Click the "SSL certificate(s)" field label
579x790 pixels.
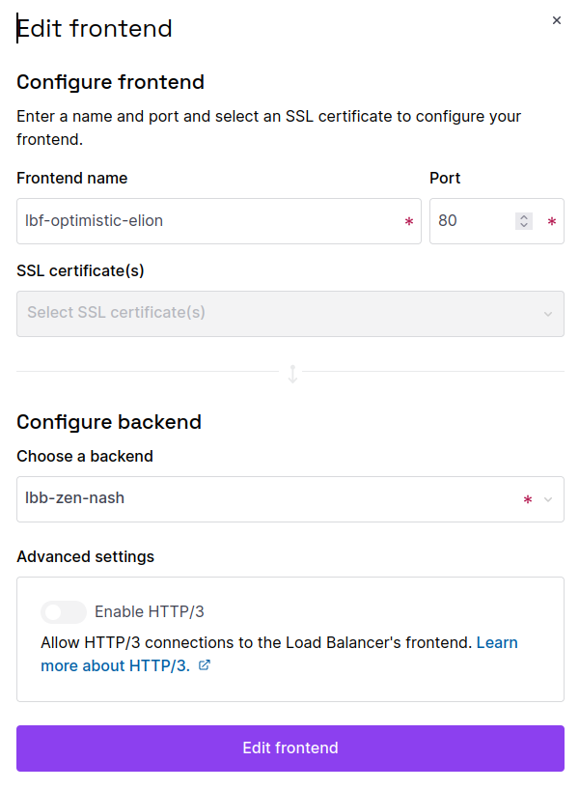tap(80, 270)
